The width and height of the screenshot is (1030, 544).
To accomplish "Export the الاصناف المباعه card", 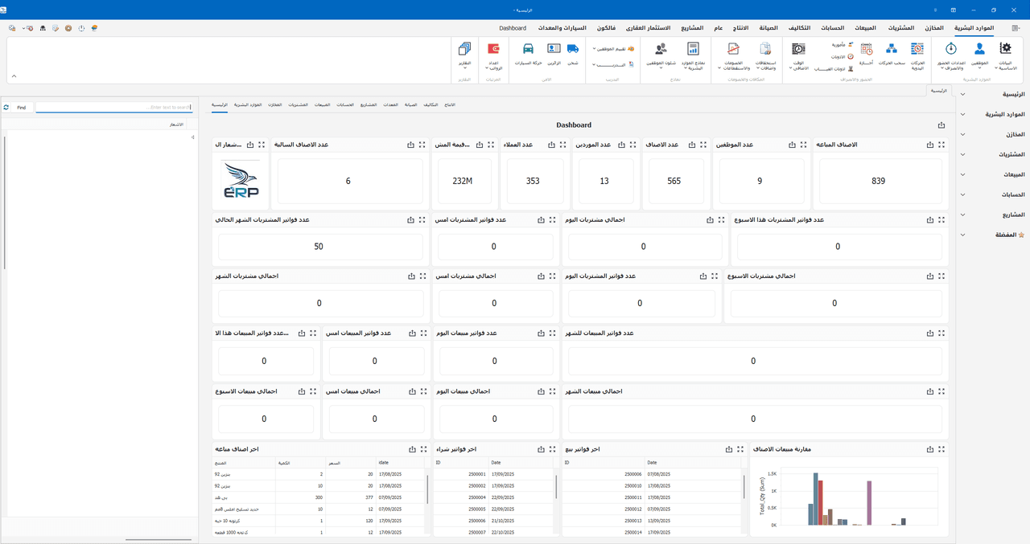I will (931, 145).
